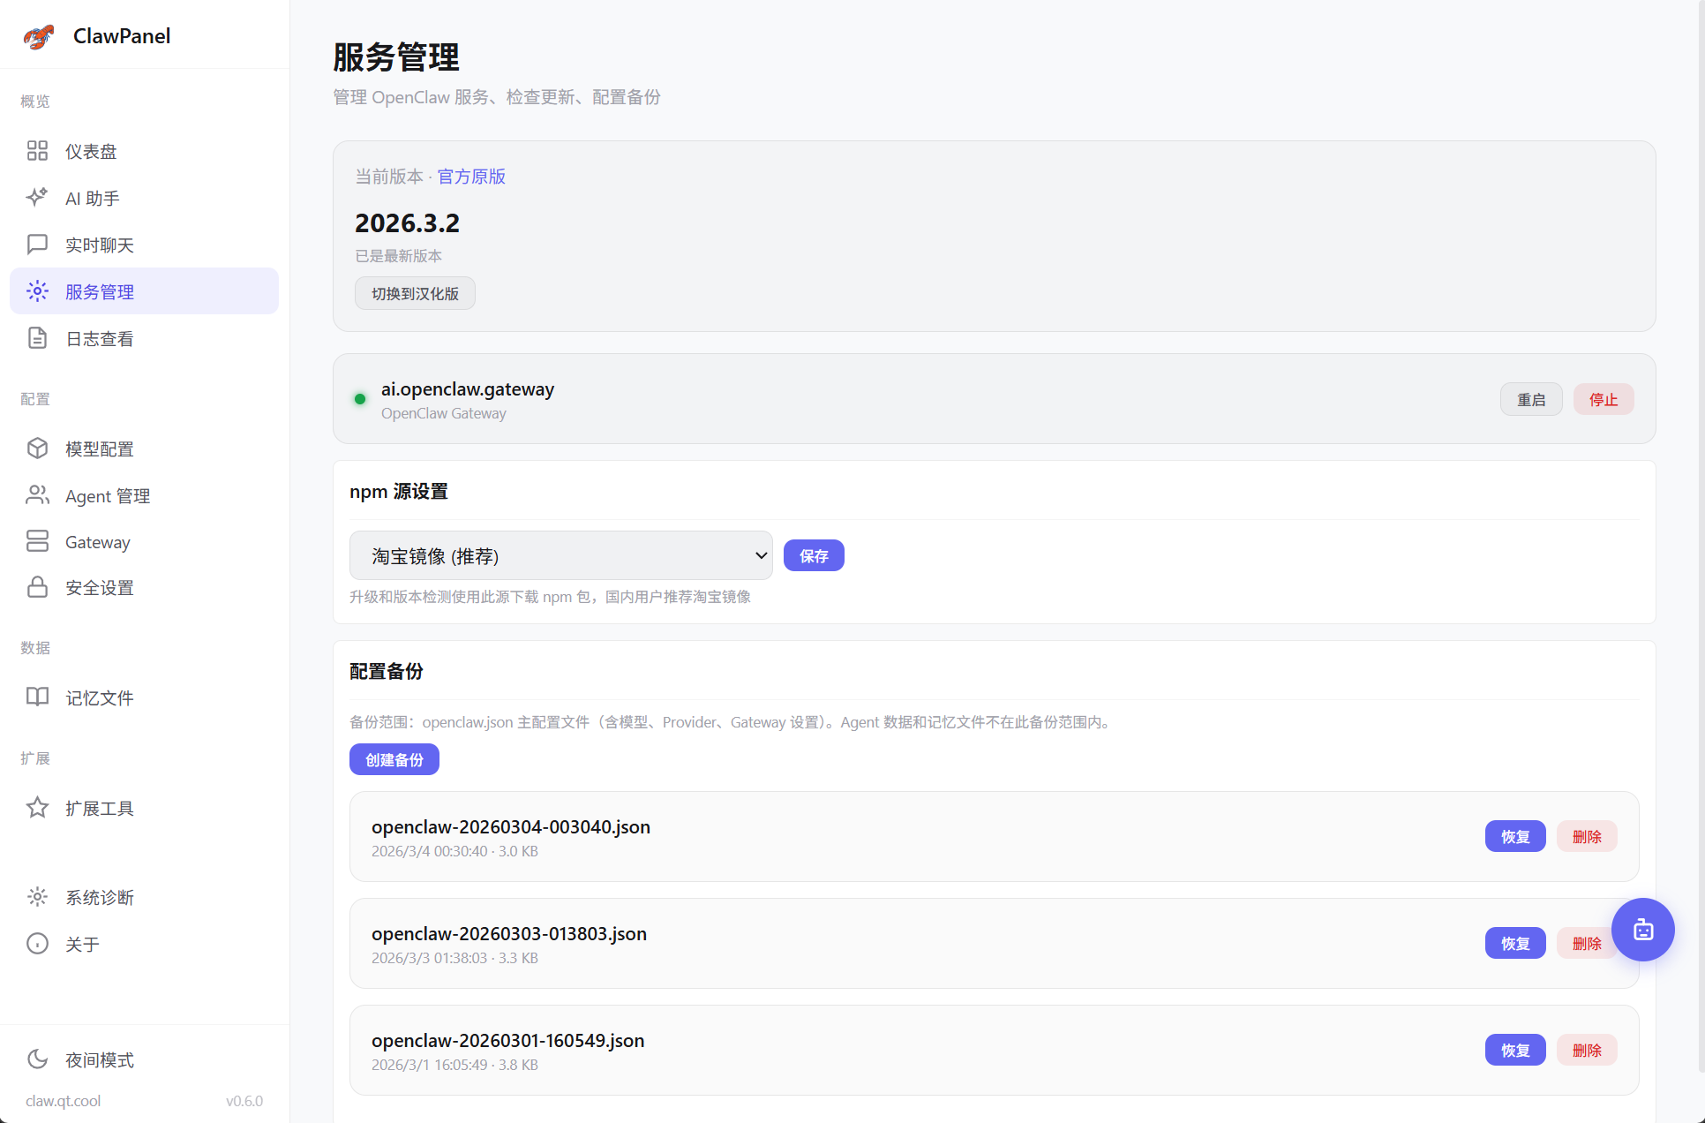This screenshot has height=1123, width=1705.
Task: Click the 官方原版 link
Action: 471,177
